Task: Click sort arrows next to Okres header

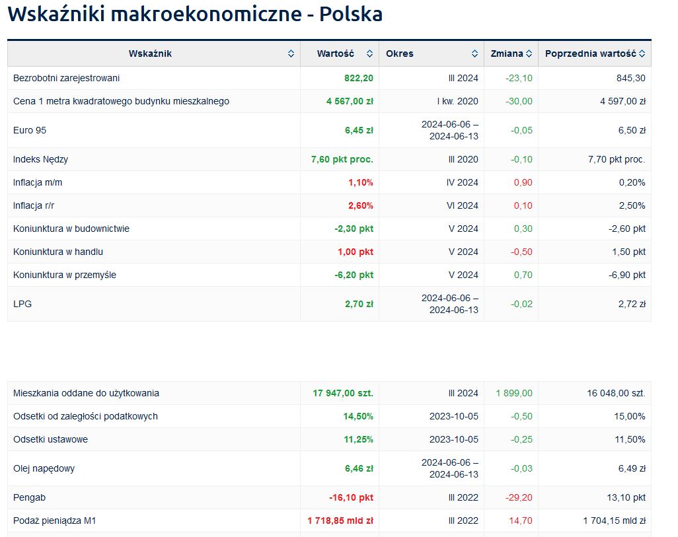Action: point(474,54)
